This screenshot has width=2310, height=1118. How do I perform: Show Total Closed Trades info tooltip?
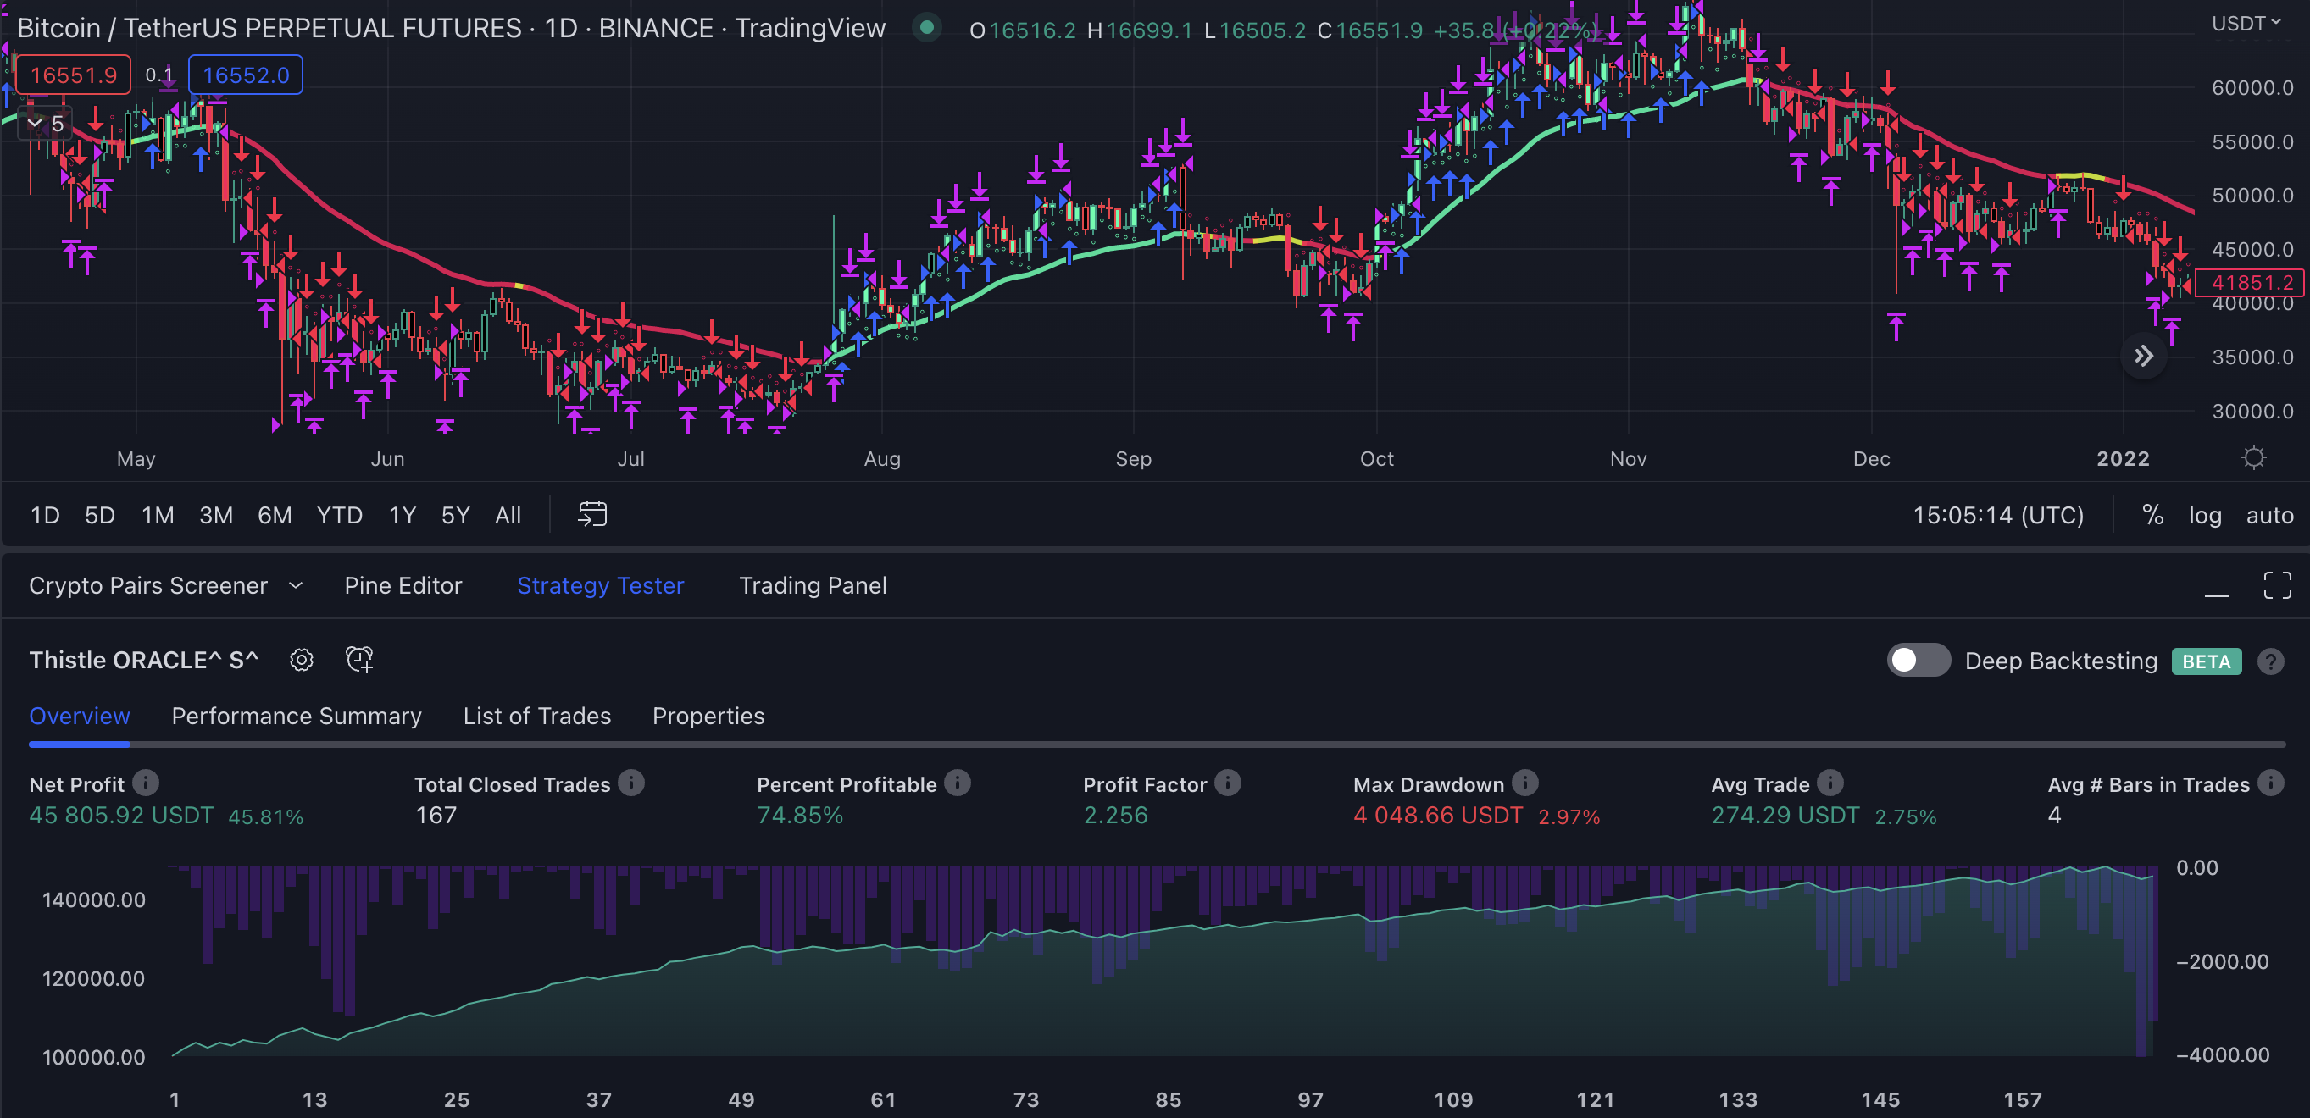pos(631,783)
